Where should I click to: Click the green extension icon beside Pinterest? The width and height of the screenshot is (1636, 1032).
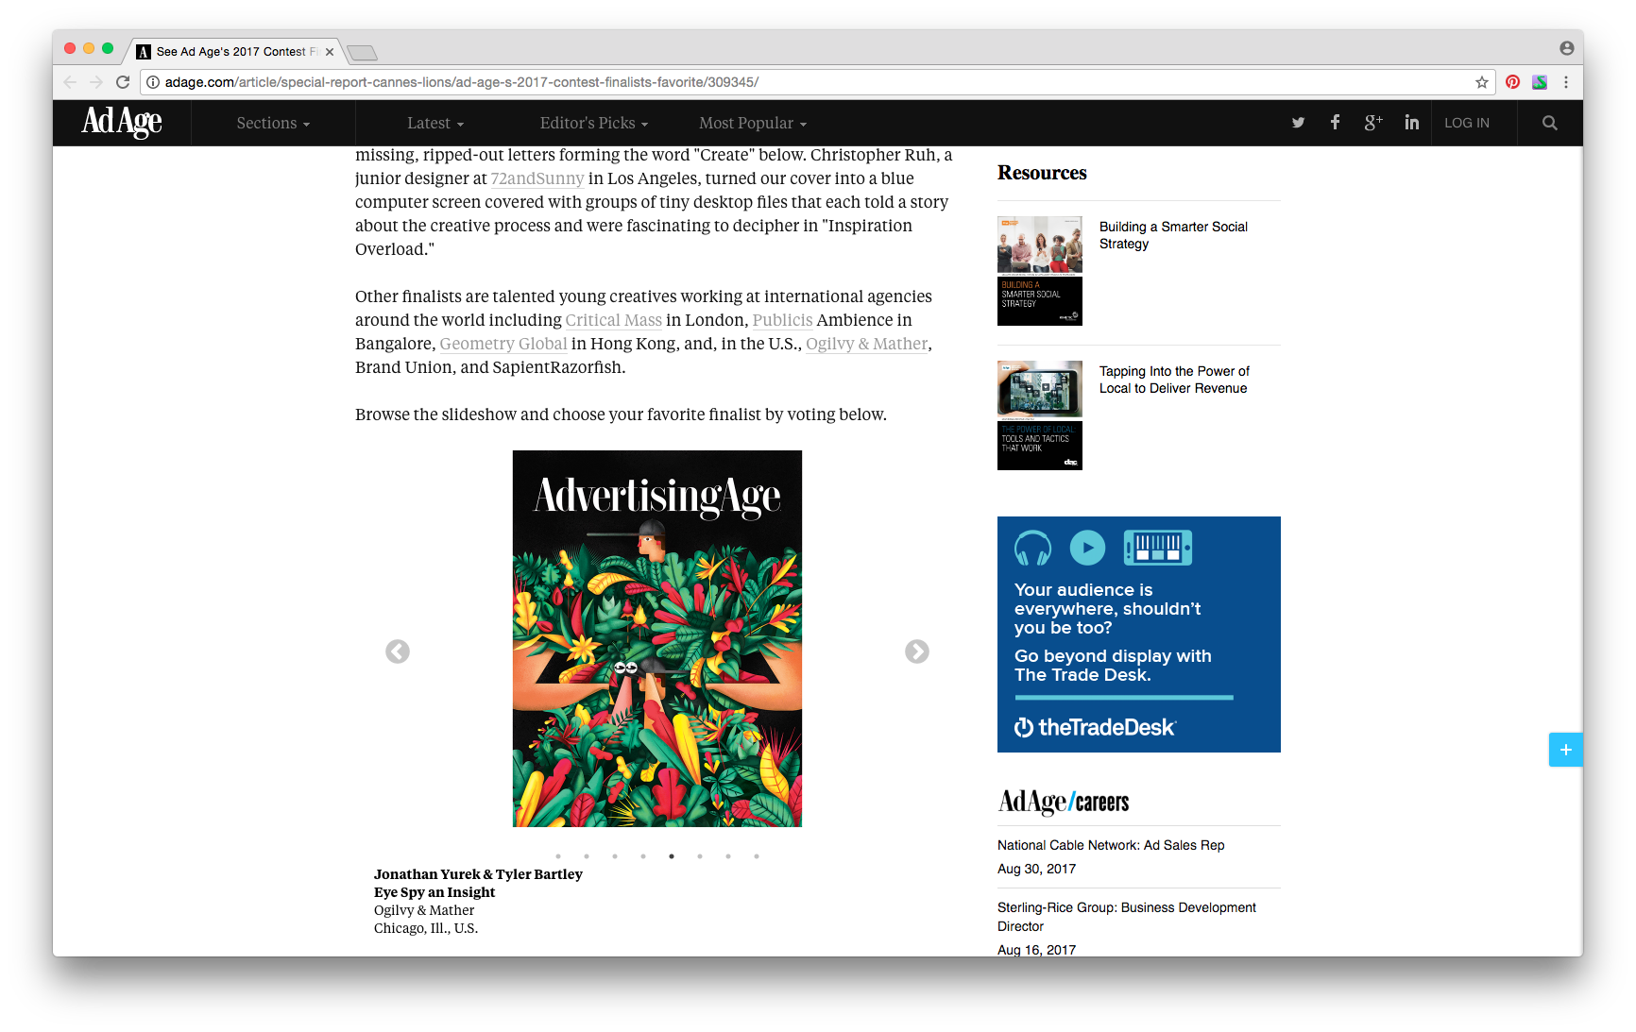[1540, 82]
